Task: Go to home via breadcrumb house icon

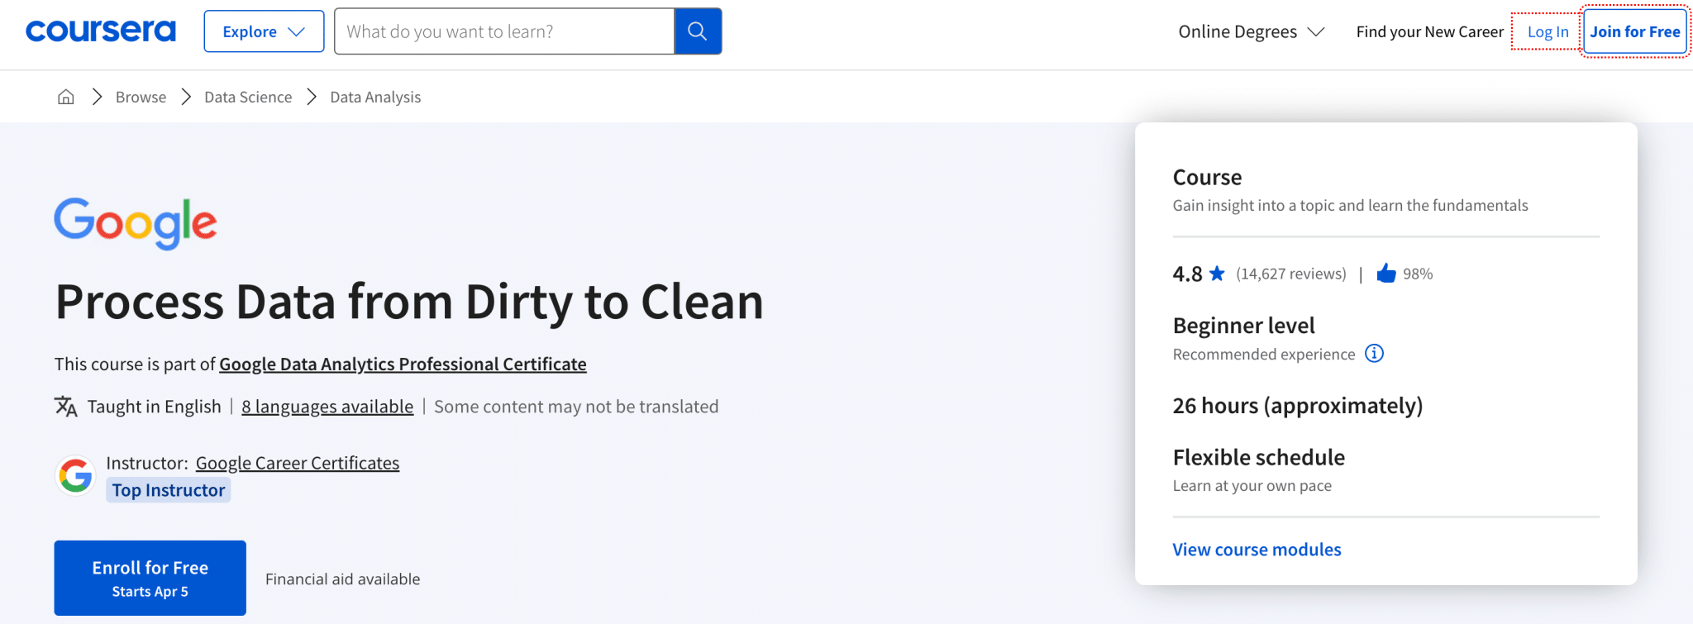Action: [66, 97]
